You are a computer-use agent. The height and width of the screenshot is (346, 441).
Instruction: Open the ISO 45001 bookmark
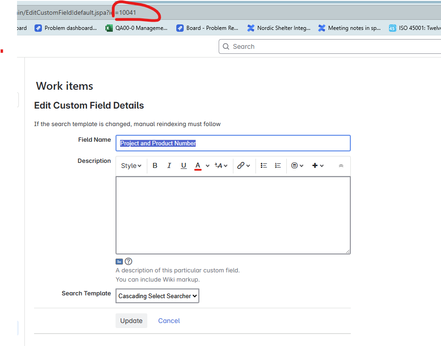[415, 28]
